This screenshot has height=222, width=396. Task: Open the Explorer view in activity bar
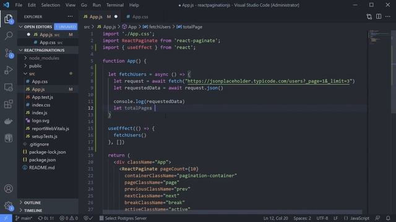click(x=8, y=19)
